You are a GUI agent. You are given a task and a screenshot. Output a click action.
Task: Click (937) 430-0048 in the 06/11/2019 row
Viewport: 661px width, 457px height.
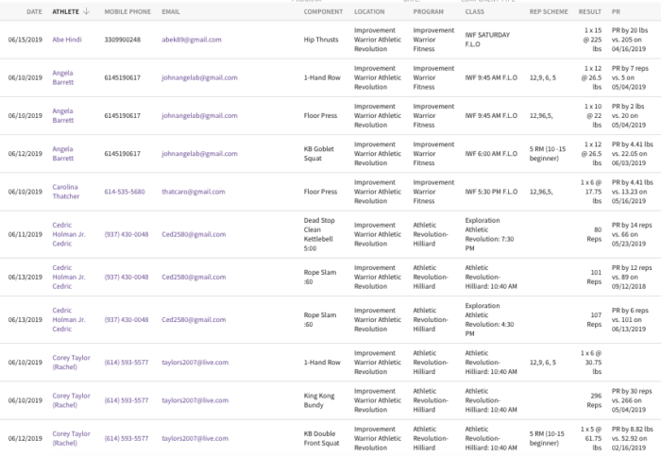[126, 234]
